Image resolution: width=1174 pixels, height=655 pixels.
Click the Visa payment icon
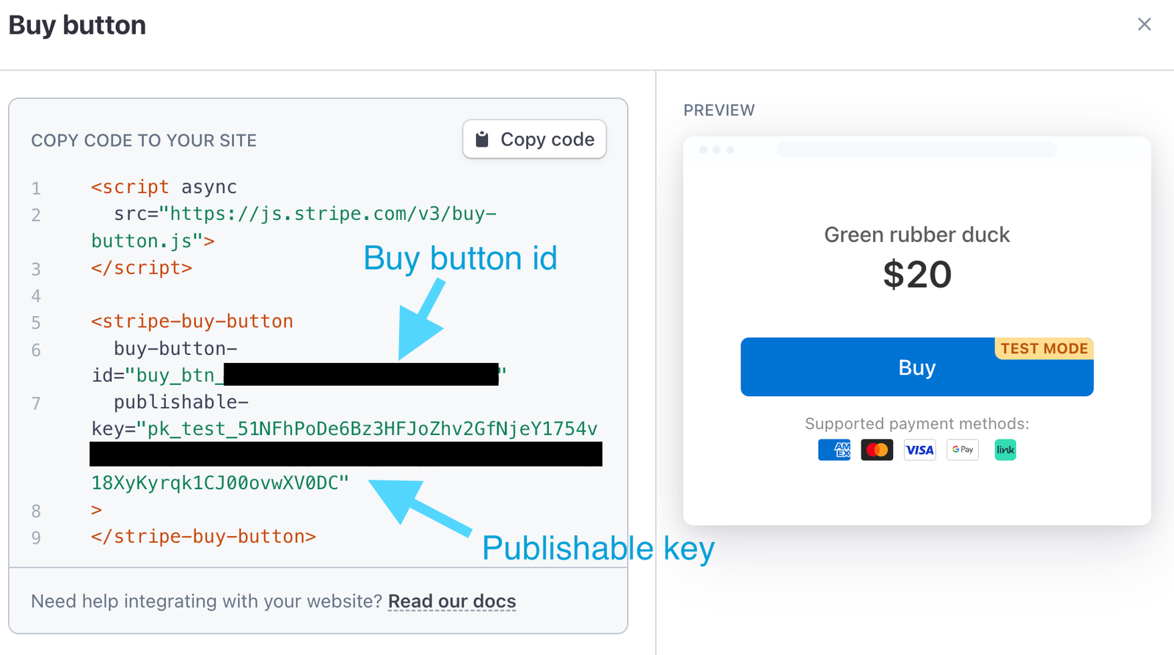(919, 450)
